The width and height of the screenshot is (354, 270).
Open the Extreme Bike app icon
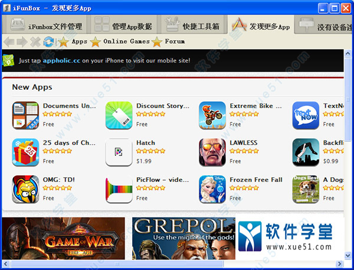pyautogui.click(x=212, y=115)
